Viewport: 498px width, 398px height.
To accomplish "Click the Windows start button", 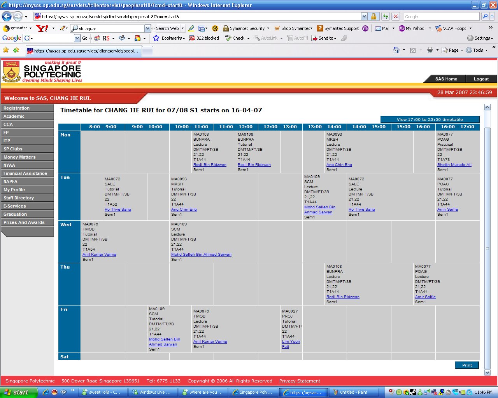I will pyautogui.click(x=19, y=392).
